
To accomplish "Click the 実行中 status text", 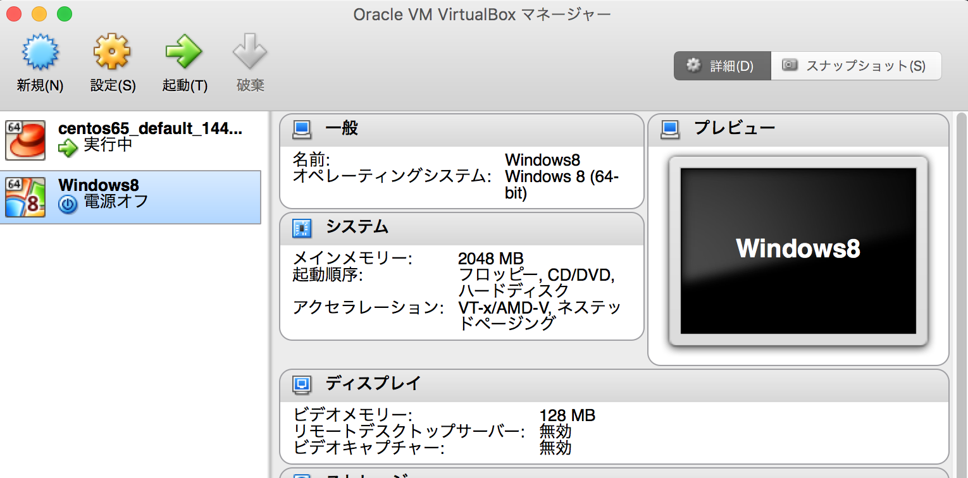I will coord(108,145).
